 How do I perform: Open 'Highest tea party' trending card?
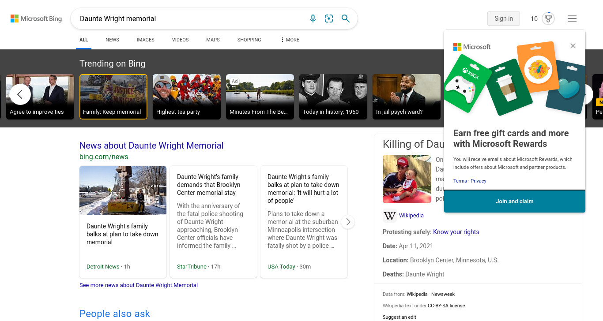pos(187,97)
